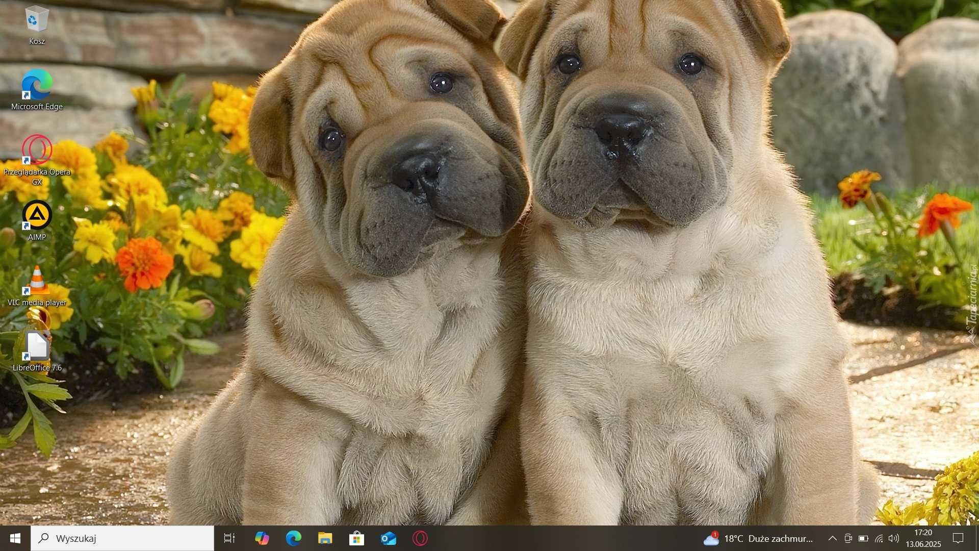Open Microsoft Edge from the taskbar
This screenshot has height=551, width=979.
(x=294, y=538)
